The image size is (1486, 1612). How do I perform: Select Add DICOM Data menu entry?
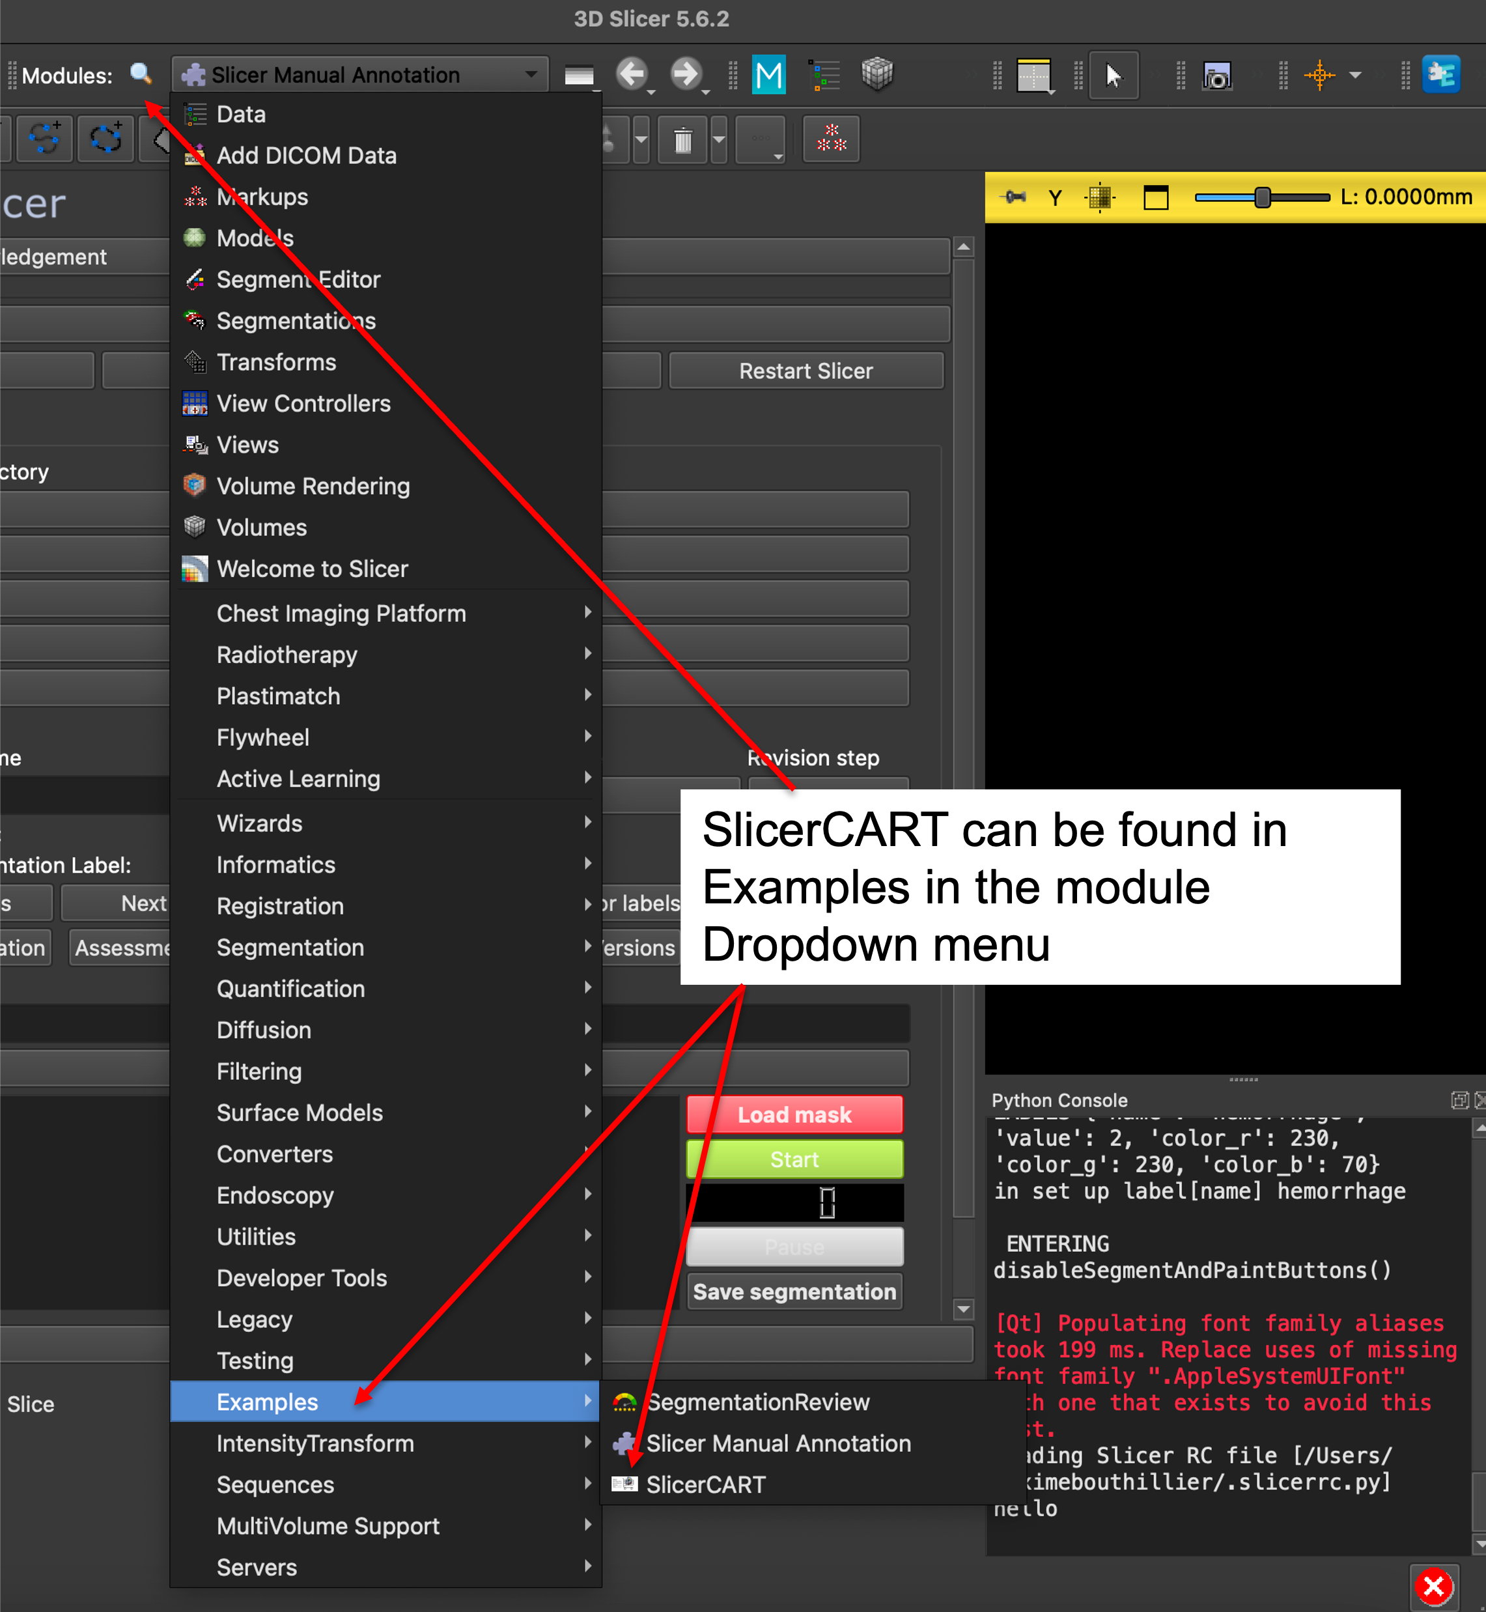tap(386, 155)
